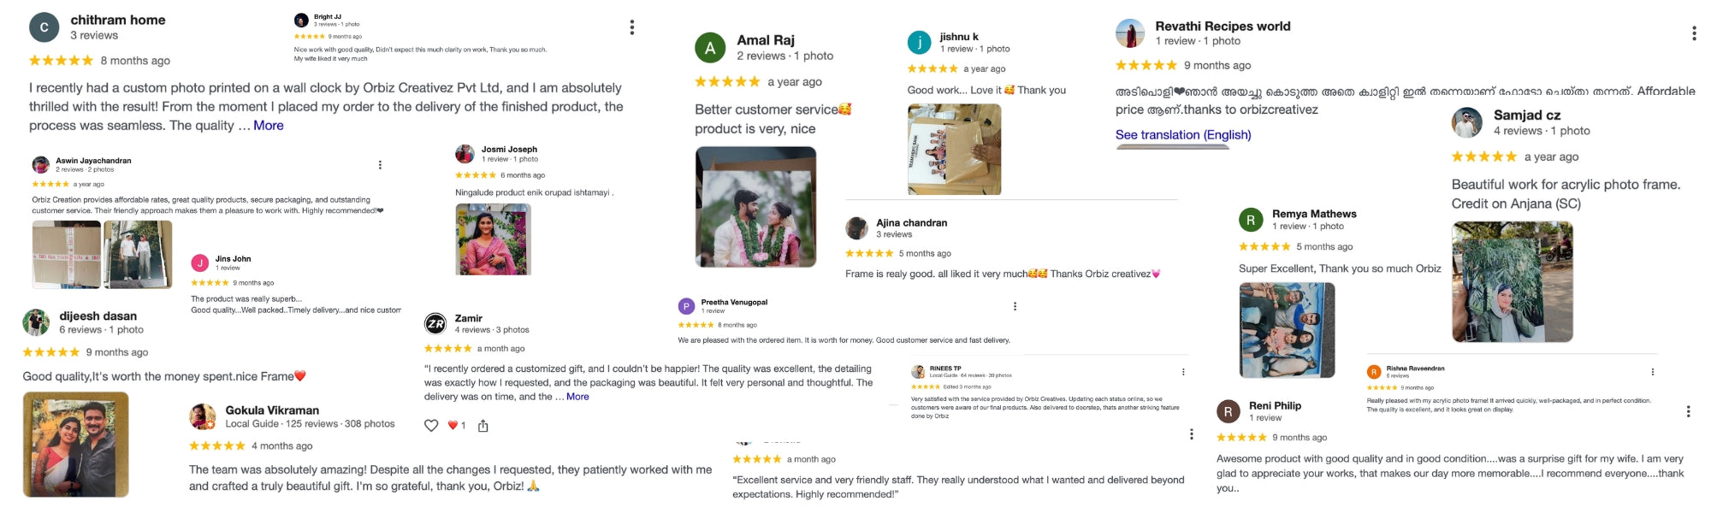
Task: Open three-dot menu for Revathi Recipes world review
Action: (x=1694, y=33)
